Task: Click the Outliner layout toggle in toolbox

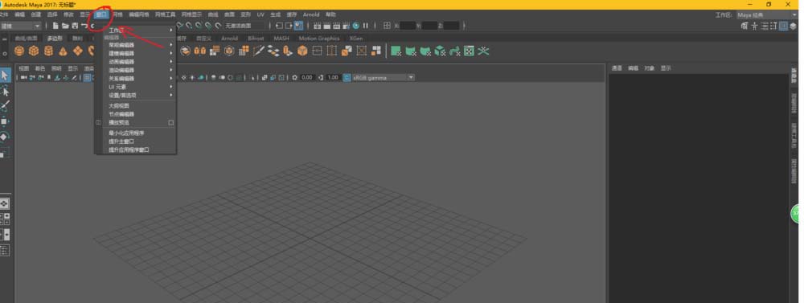Action: click(4, 251)
